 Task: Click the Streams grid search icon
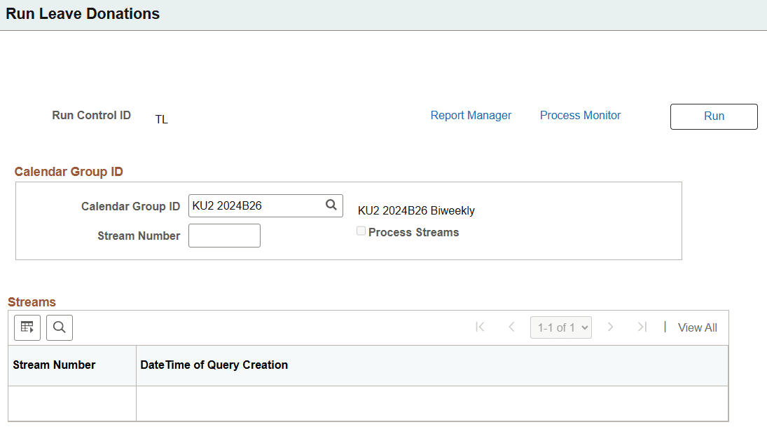click(59, 327)
